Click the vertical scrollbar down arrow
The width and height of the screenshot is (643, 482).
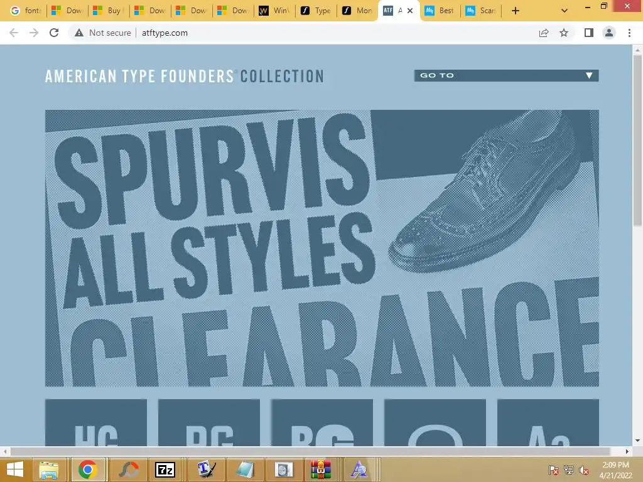pos(637,441)
